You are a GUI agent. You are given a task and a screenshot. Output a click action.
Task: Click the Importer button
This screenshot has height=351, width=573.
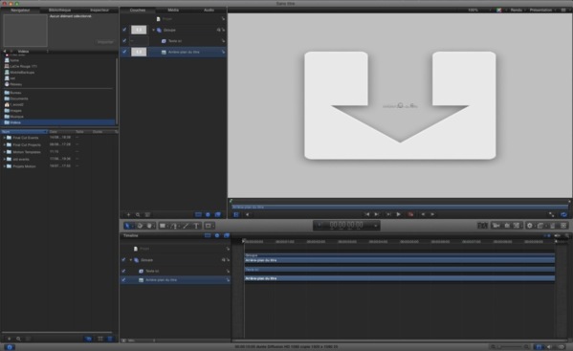tap(105, 42)
